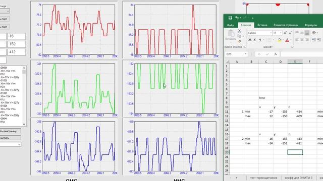Apply yellow fill color to the cell
323x181 pixels.
click(x=279, y=40)
